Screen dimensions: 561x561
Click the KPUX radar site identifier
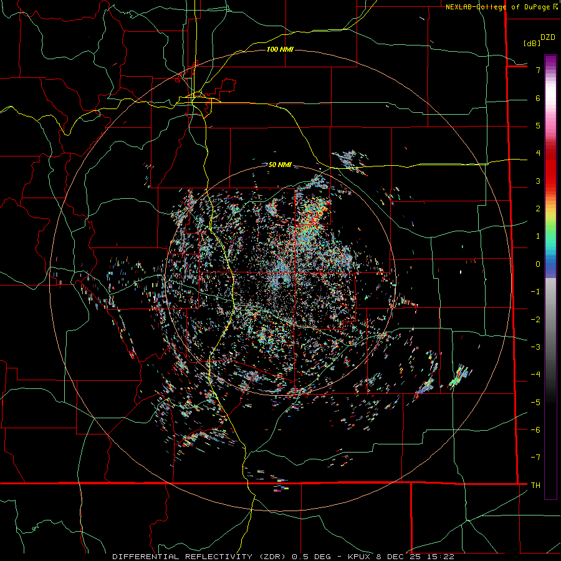[x=360, y=557]
